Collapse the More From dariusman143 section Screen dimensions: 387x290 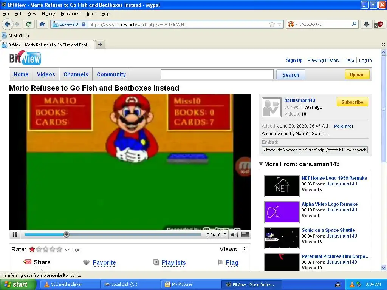click(261, 164)
